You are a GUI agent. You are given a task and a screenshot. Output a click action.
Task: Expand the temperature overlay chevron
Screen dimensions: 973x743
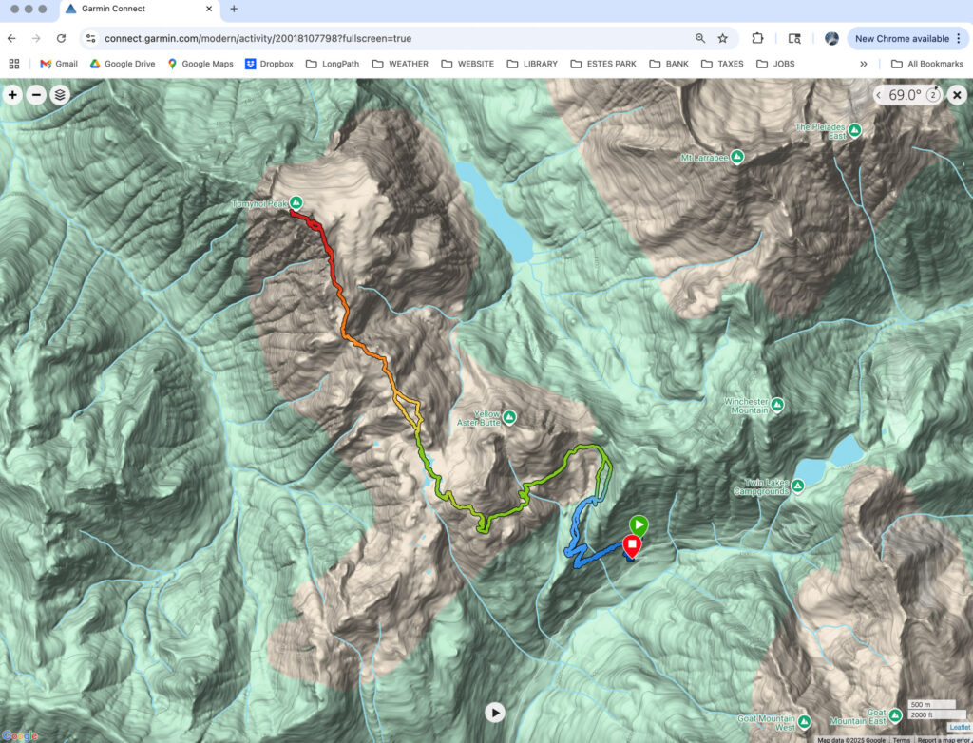click(878, 95)
